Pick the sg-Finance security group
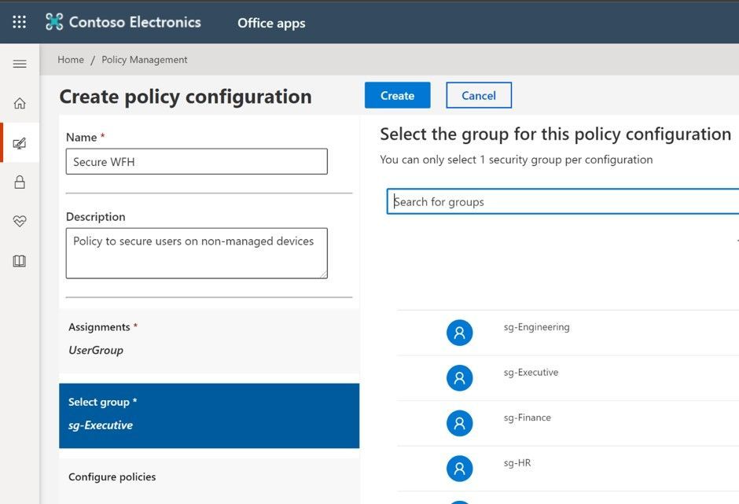The height and width of the screenshot is (504, 739). 527,418
